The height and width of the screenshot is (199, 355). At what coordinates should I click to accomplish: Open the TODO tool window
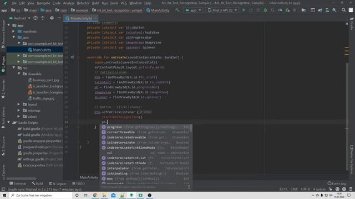click(x=78, y=184)
